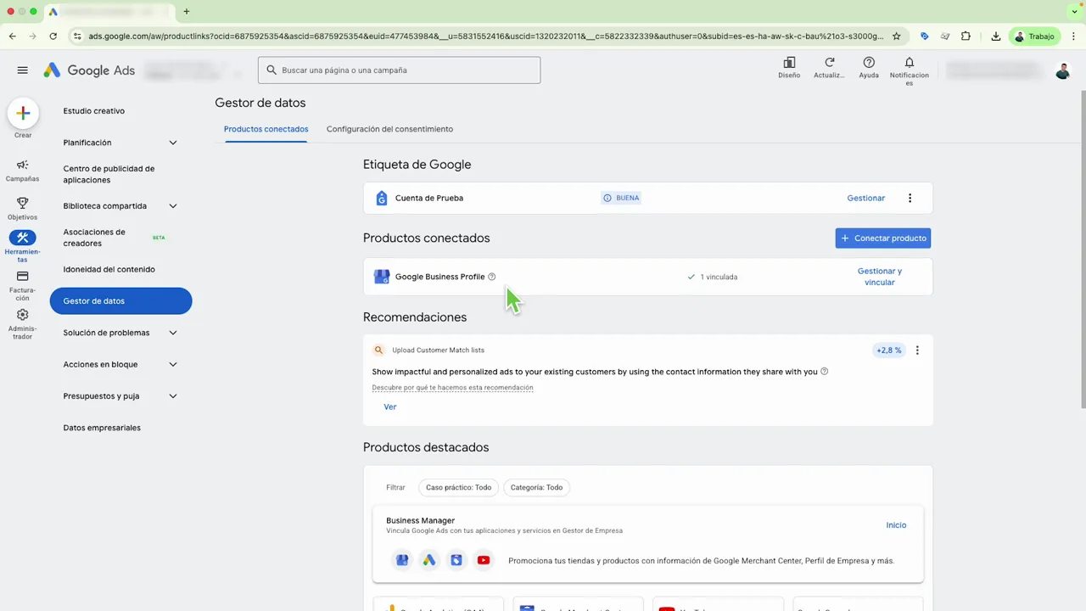Viewport: 1086px width, 611px height.
Task: Open the Google Business Profile icon
Action: pos(382,276)
